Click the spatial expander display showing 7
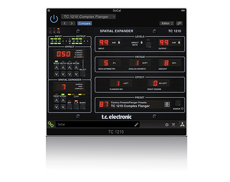 70,87
